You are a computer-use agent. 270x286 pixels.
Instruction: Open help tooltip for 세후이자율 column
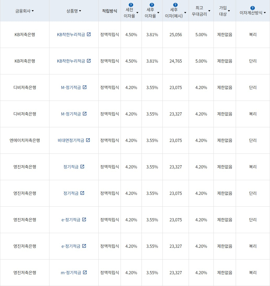(152, 4)
